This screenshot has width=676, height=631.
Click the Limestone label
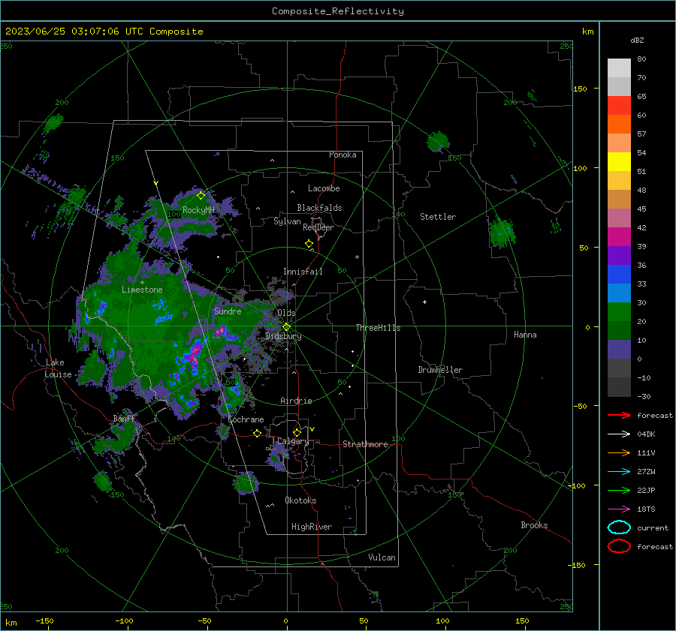[x=142, y=290]
